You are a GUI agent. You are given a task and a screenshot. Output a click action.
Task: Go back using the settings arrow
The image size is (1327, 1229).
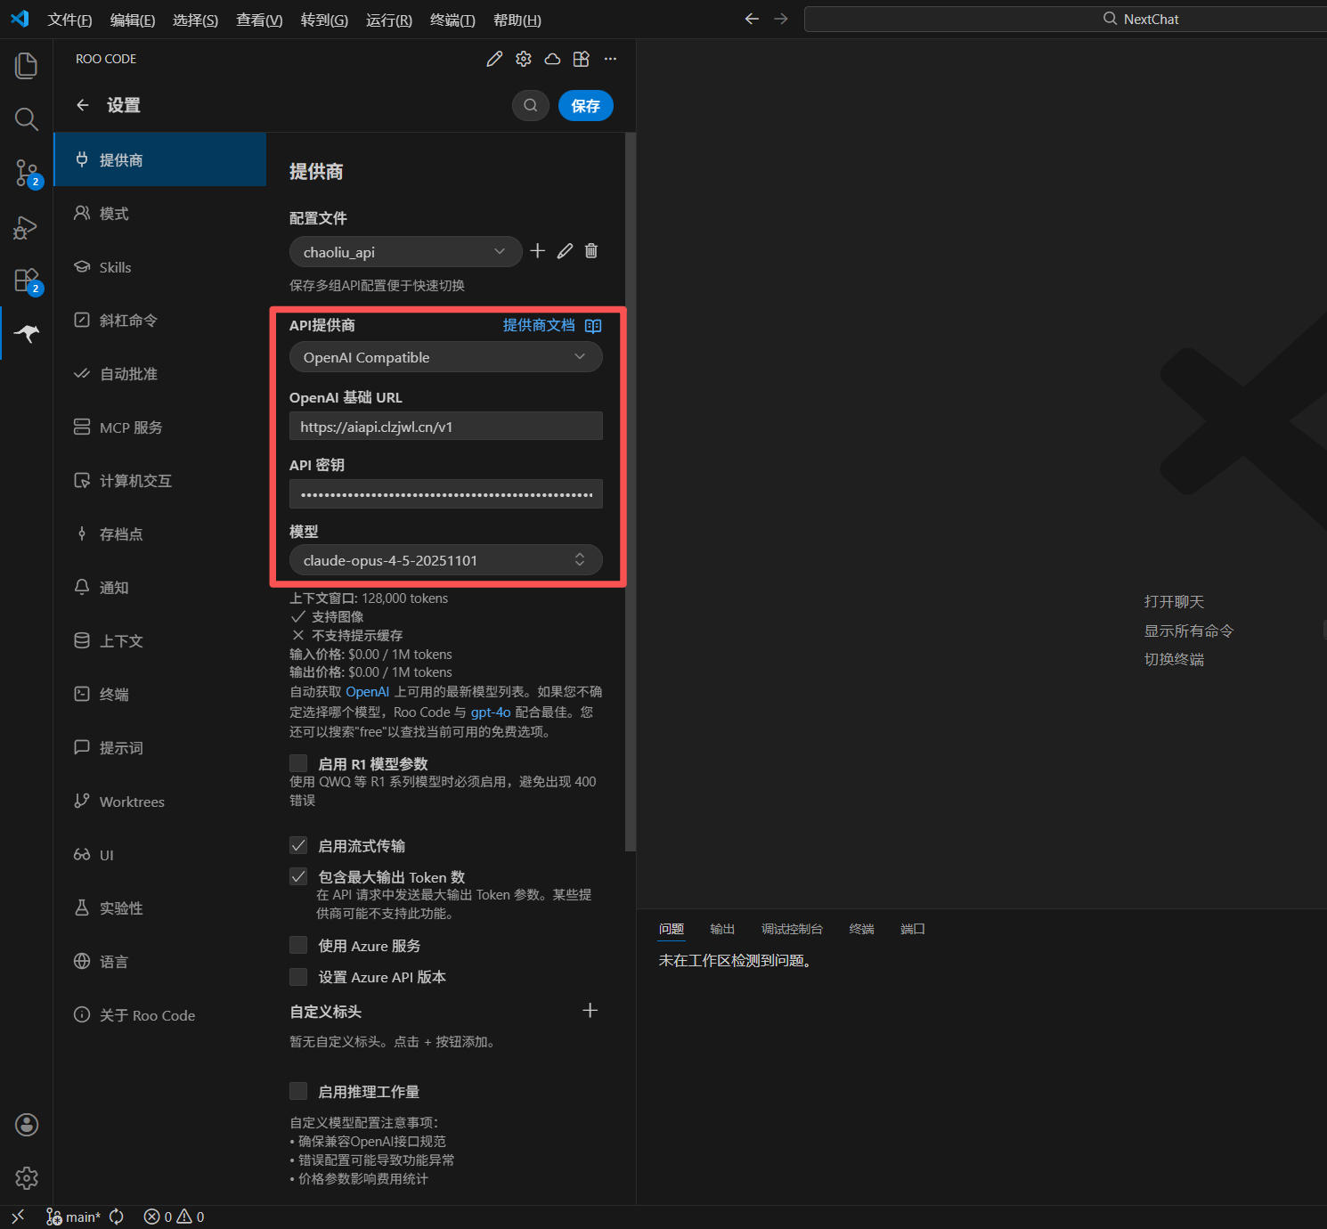click(x=83, y=105)
